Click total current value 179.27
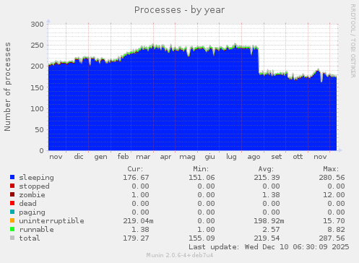This screenshot has height=263, width=359. click(x=136, y=238)
